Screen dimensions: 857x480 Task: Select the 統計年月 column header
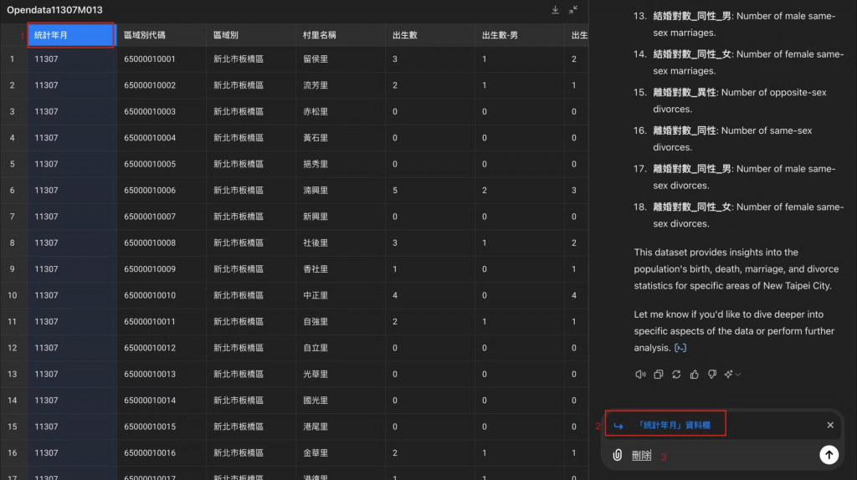70,35
